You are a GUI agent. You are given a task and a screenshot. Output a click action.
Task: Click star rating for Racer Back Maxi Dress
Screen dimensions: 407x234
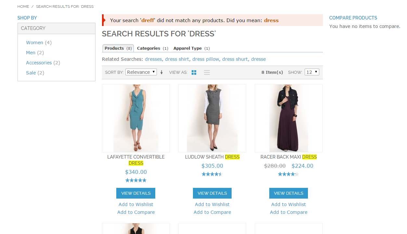tap(288, 174)
